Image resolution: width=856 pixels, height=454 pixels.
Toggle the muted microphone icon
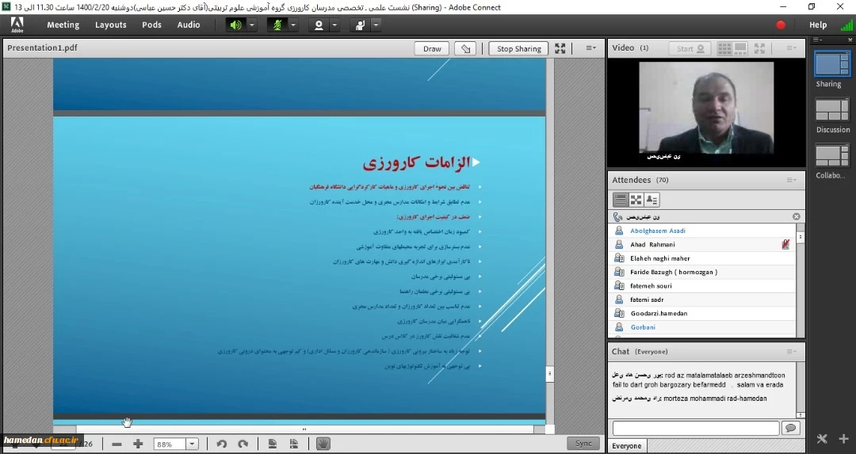tap(277, 25)
